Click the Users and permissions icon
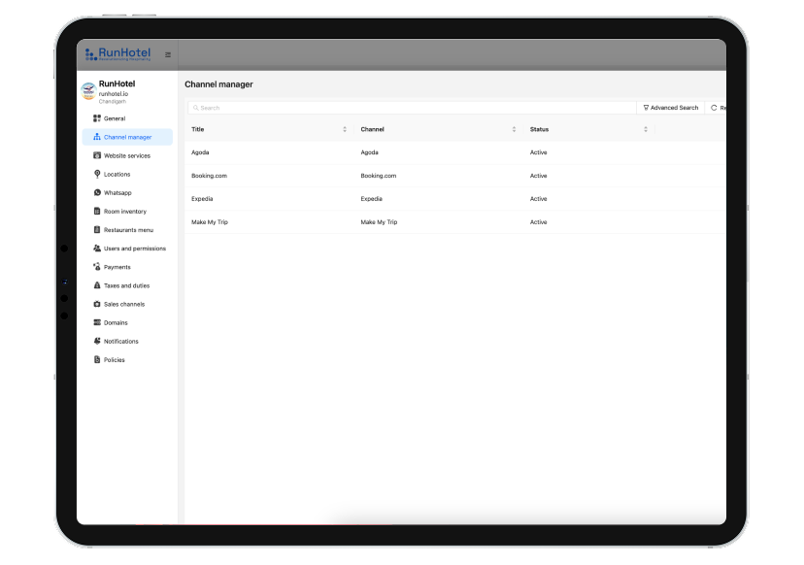This screenshot has width=804, height=565. [97, 249]
